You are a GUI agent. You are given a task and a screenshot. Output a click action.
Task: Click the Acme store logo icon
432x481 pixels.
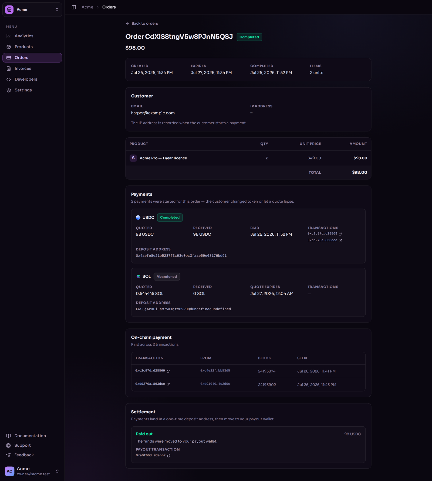click(9, 9)
